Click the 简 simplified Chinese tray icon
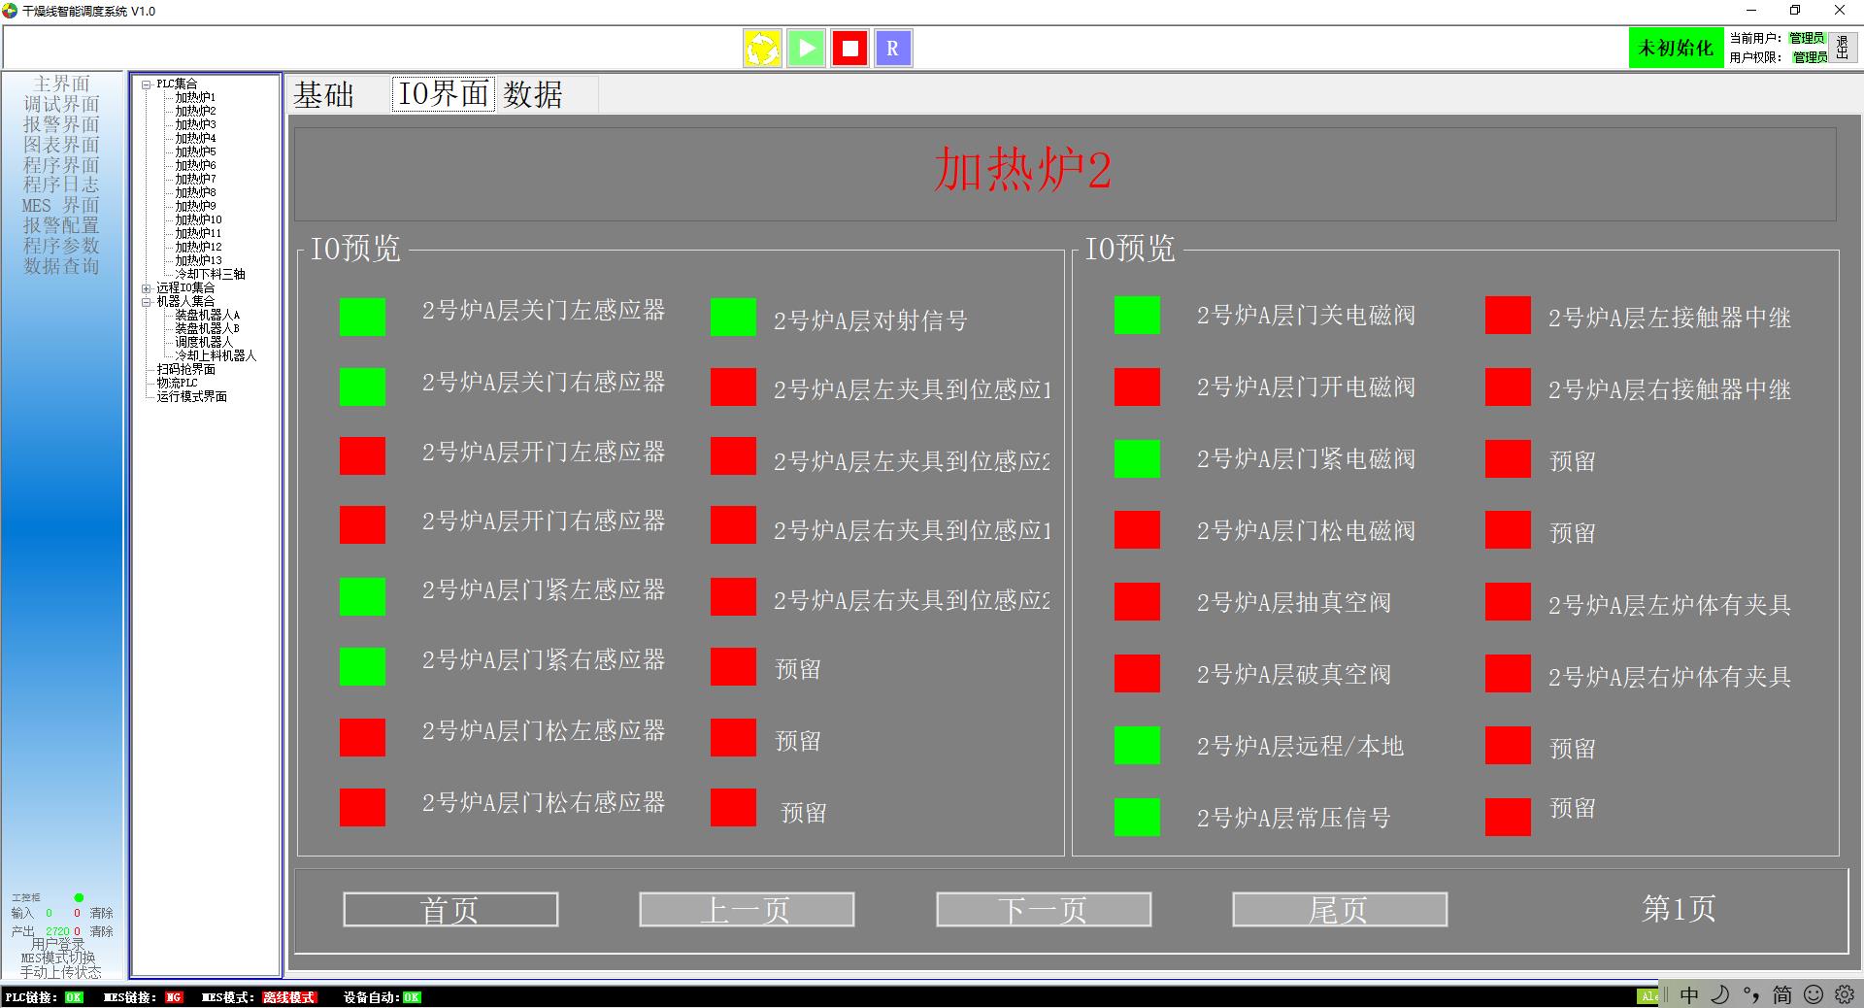 pyautogui.click(x=1782, y=995)
